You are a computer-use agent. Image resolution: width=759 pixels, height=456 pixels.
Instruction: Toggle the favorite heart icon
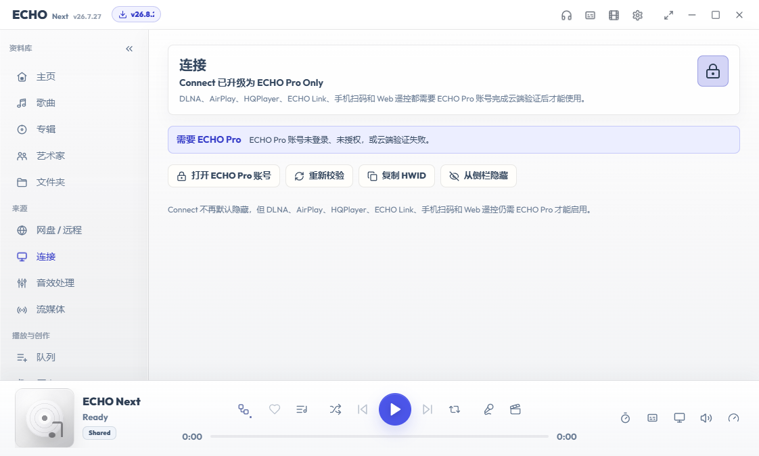coord(275,409)
